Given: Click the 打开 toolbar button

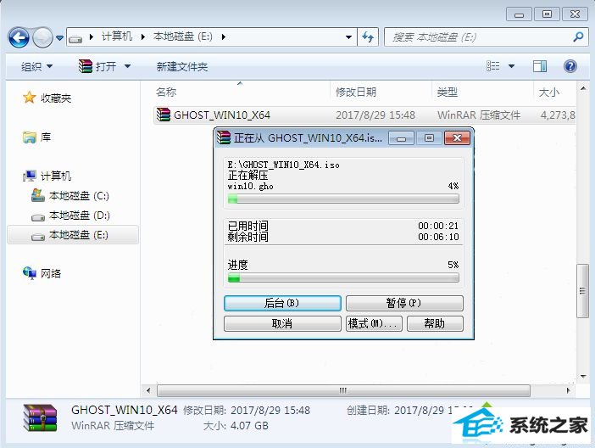Looking at the screenshot, I should [97, 67].
